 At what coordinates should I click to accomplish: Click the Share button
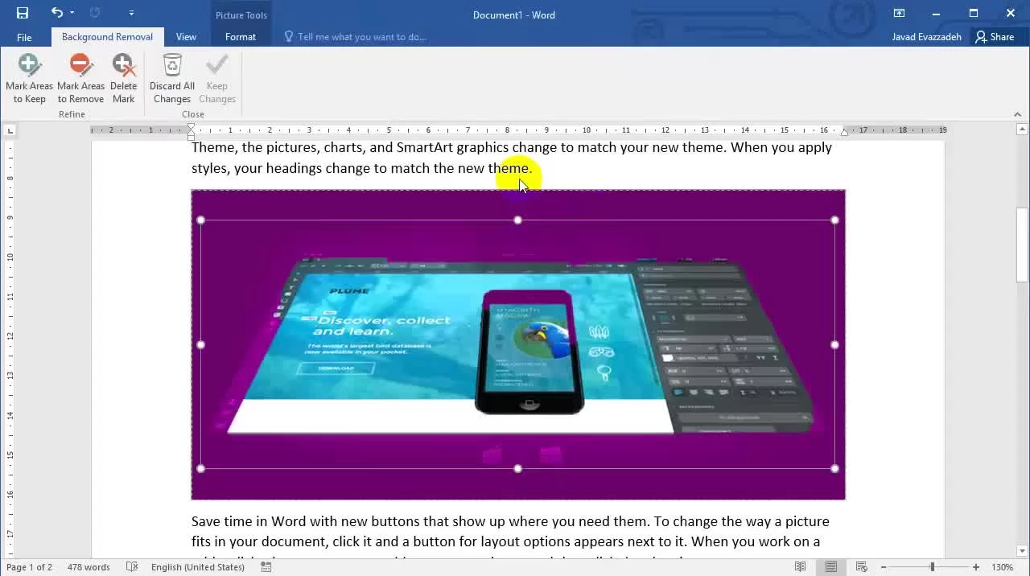tap(995, 37)
